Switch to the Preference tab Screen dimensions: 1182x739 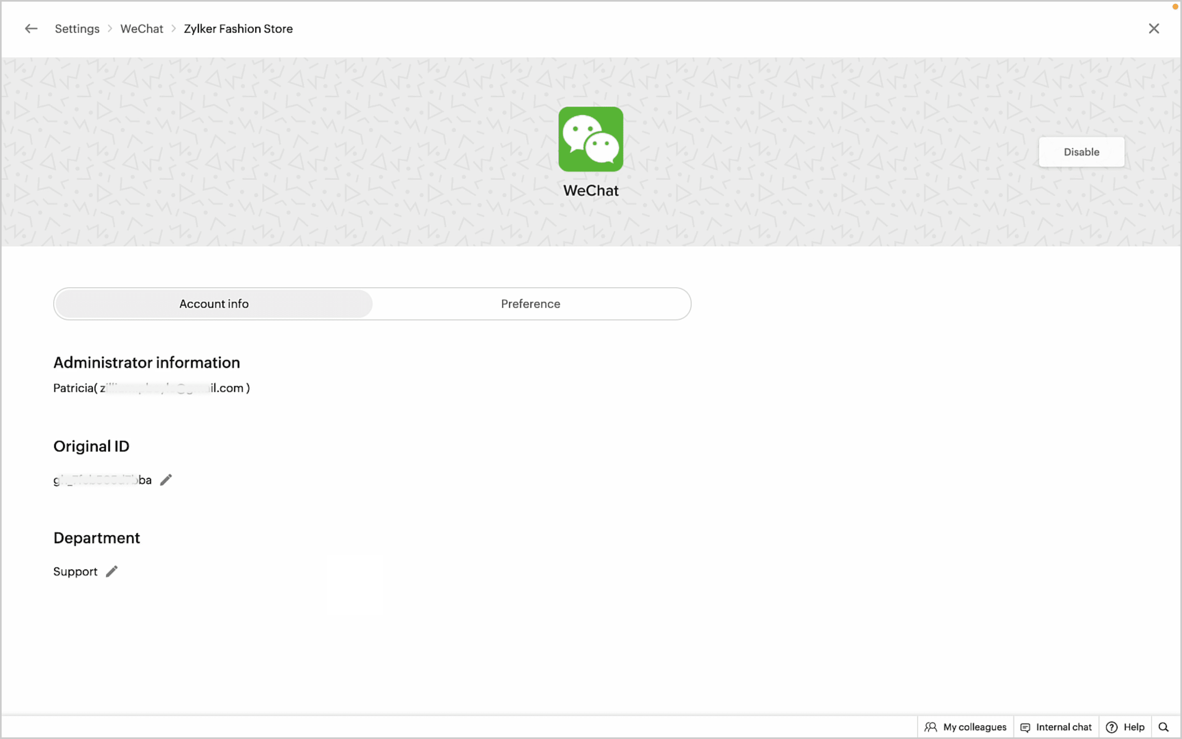point(530,304)
